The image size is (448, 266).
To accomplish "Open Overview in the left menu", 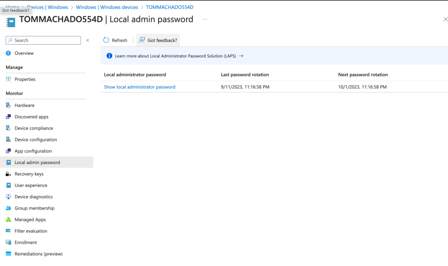I will [x=24, y=53].
